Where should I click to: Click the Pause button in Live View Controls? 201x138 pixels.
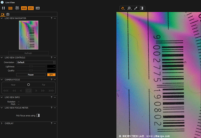(31, 75)
